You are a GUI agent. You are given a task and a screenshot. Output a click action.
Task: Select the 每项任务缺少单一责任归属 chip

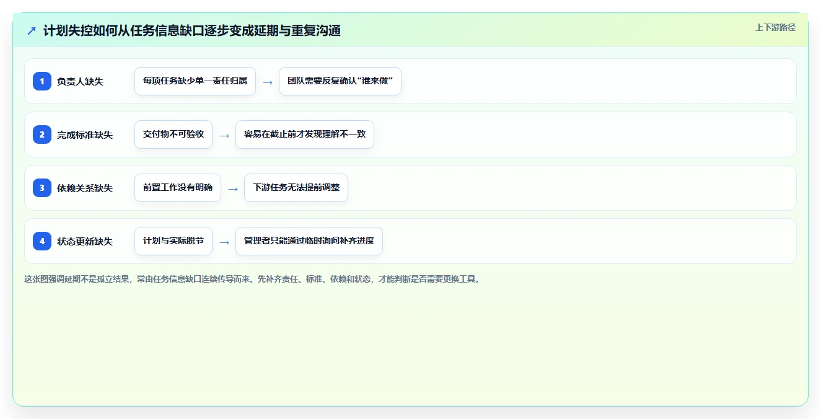tap(195, 81)
